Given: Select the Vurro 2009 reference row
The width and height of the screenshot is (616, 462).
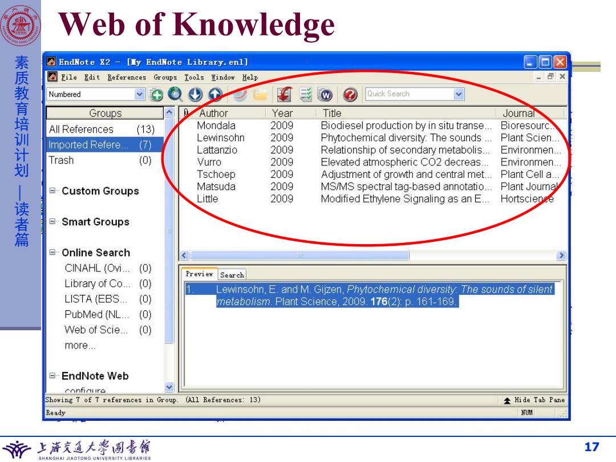Looking at the screenshot, I should point(373,162).
